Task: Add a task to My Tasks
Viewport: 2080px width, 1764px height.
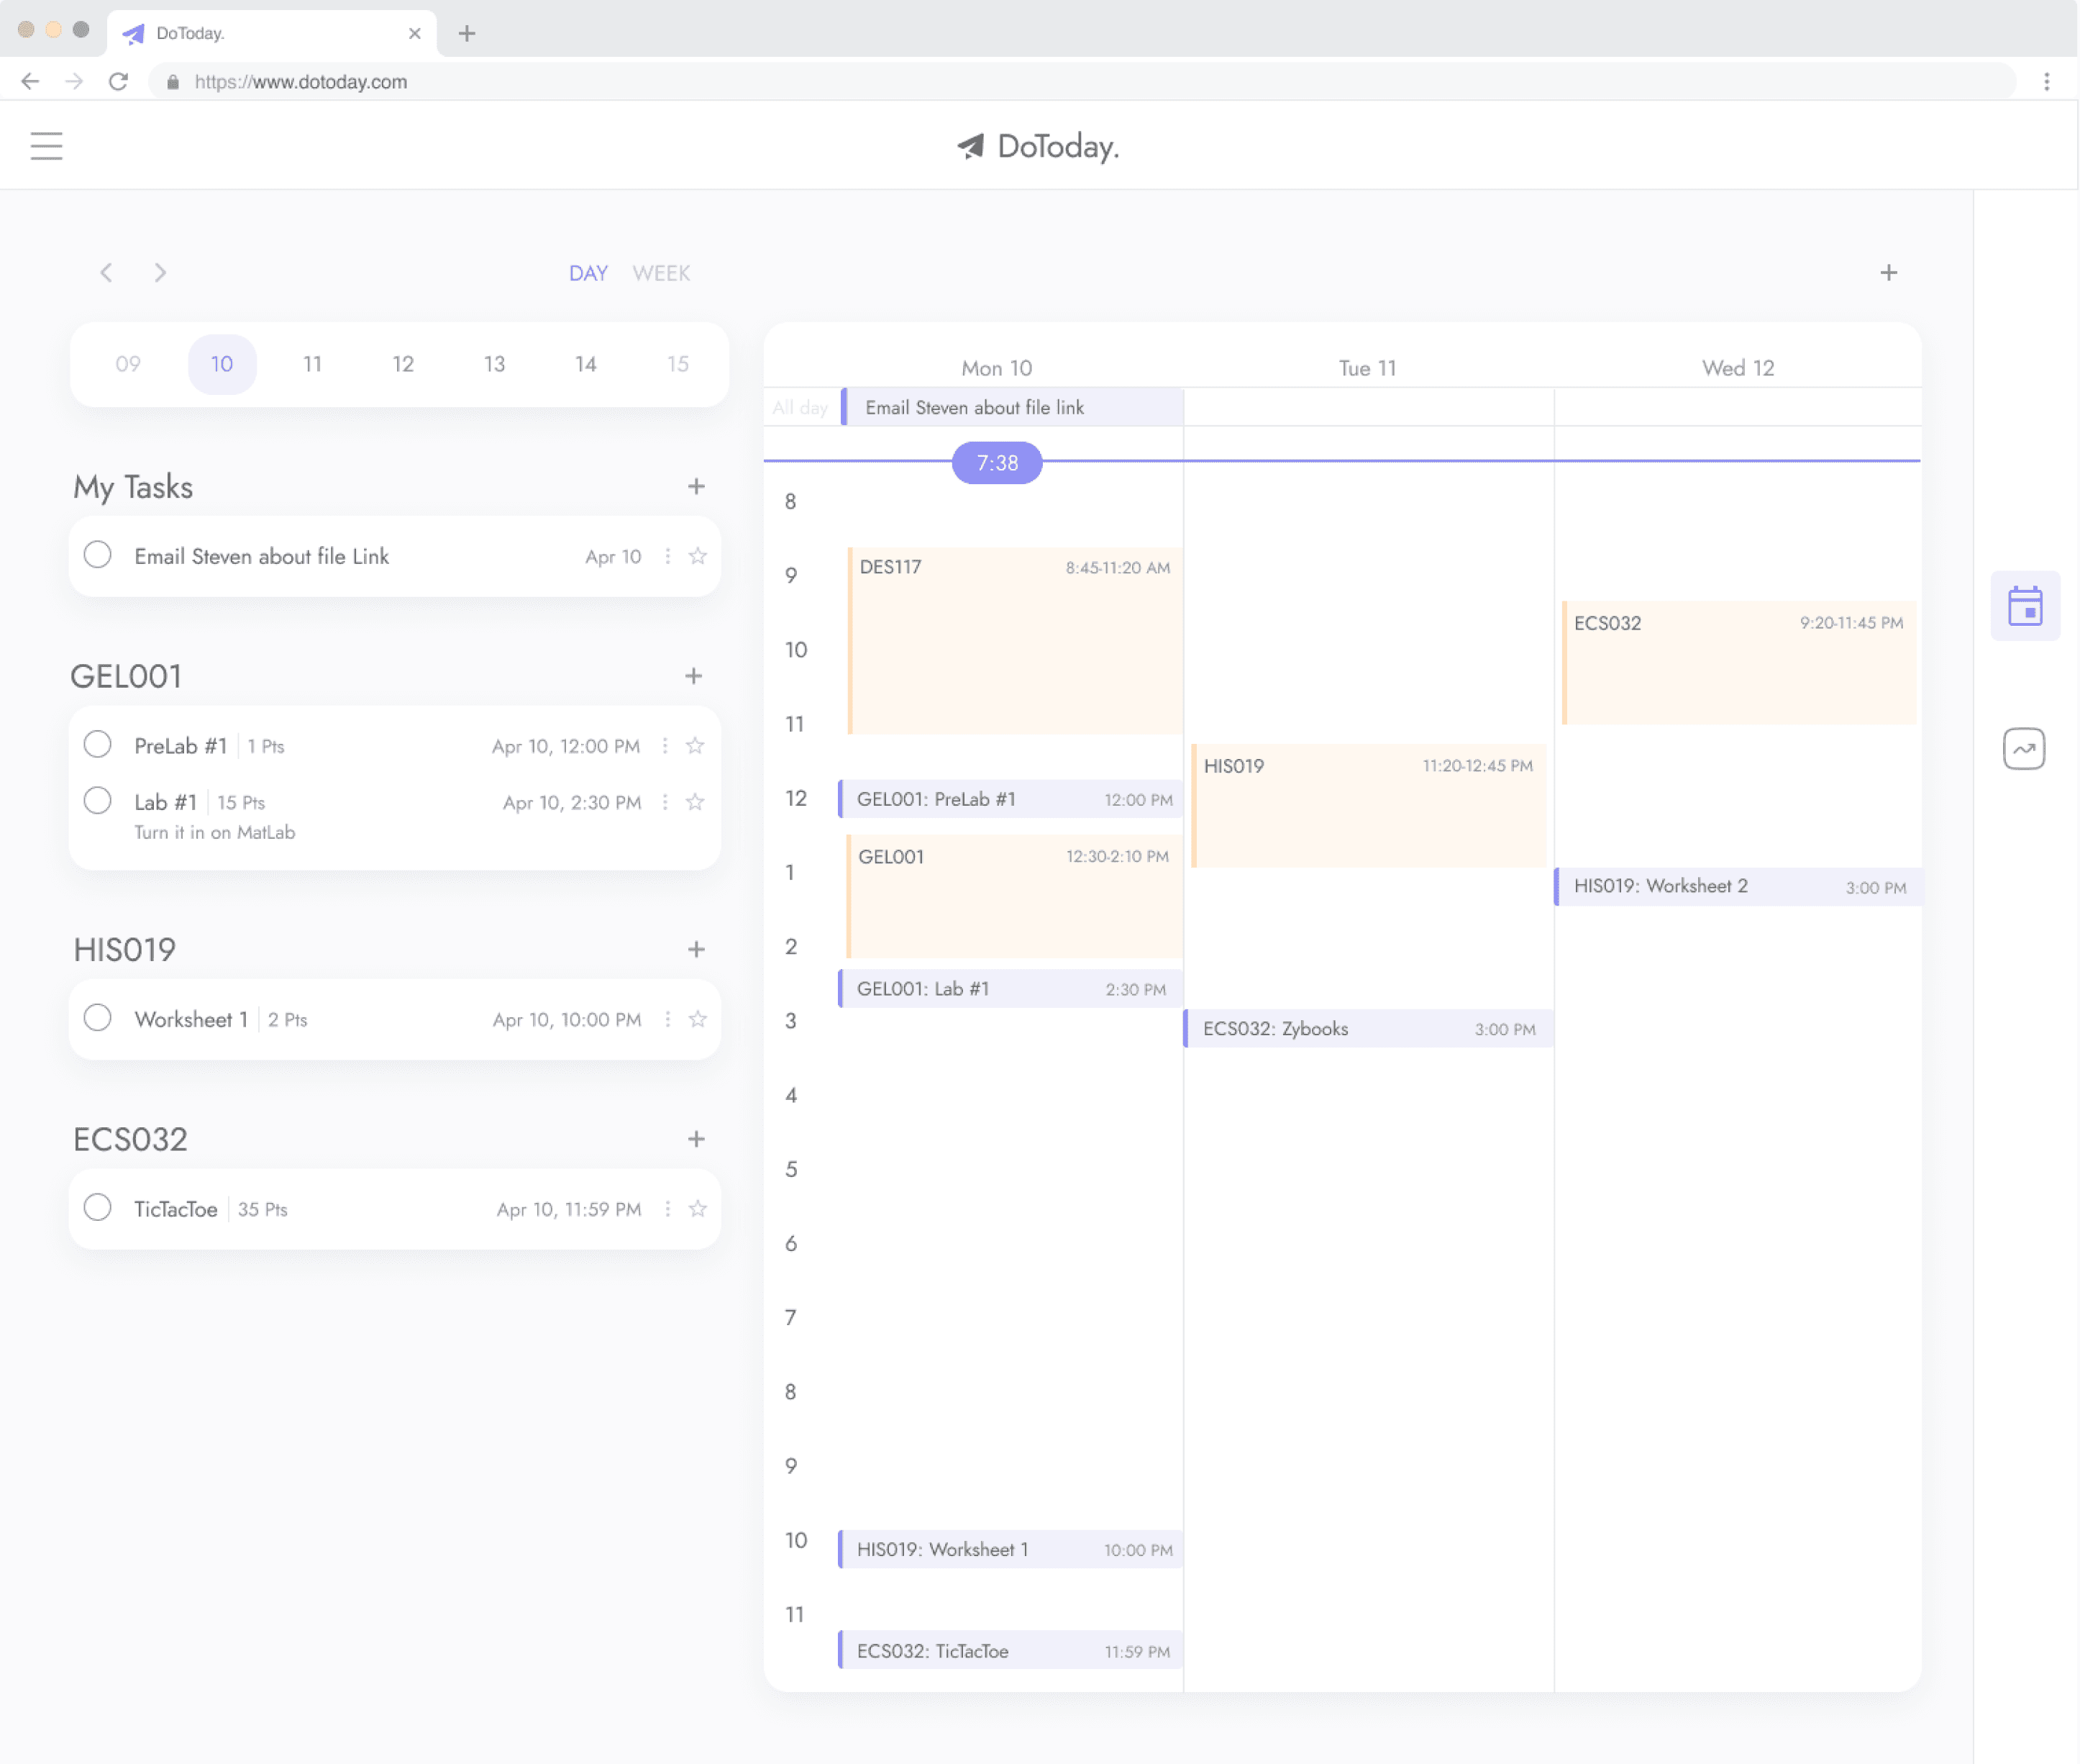Action: click(x=697, y=486)
